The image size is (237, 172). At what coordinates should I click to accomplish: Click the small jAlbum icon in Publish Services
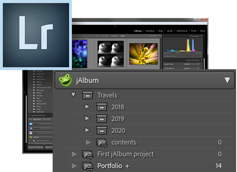click(x=31, y=137)
